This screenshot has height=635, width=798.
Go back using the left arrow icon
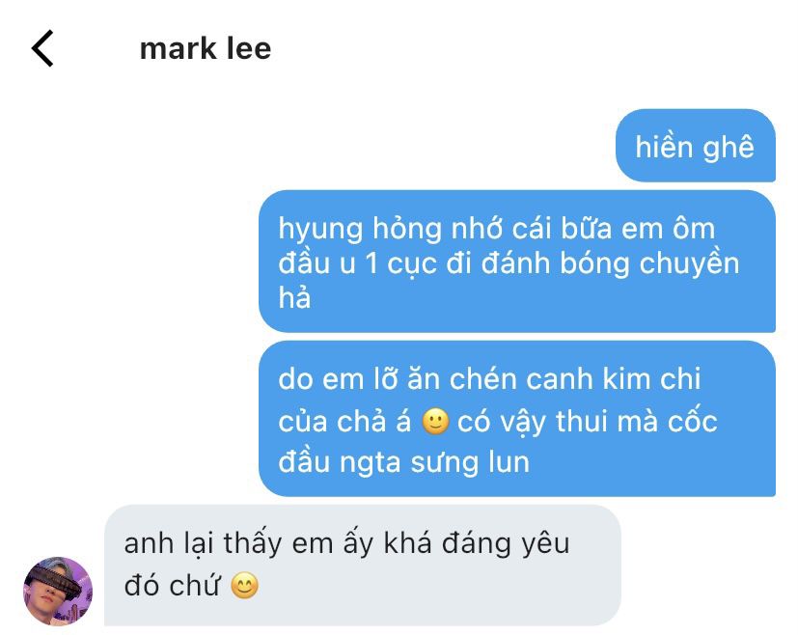[x=42, y=48]
